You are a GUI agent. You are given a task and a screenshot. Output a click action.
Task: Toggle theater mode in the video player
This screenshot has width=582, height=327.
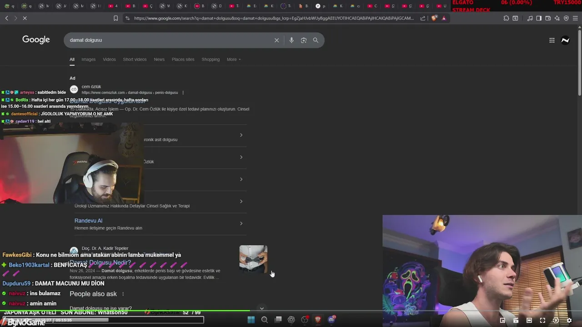point(529,320)
